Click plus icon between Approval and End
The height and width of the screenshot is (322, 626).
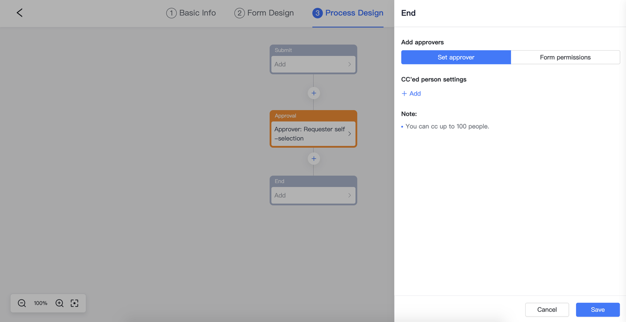(x=313, y=159)
